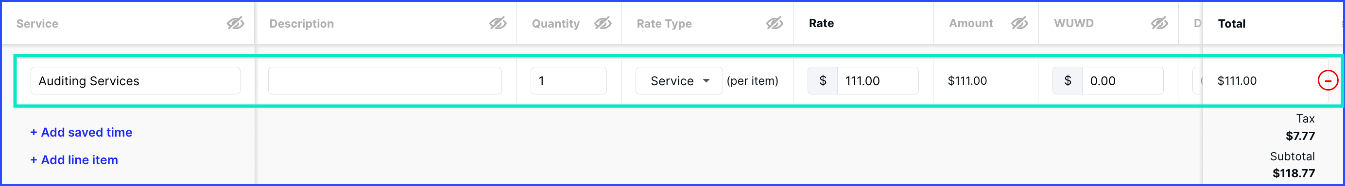Click the Total column header
Screen dimensions: 1345x186
[1231, 23]
